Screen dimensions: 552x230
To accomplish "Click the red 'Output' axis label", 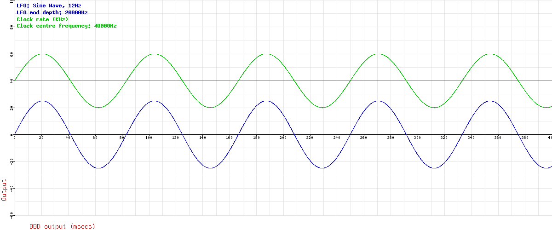I will pyautogui.click(x=4, y=190).
